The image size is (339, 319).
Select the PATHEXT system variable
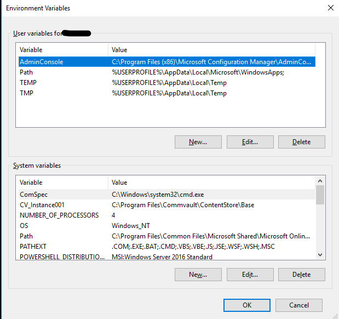pyautogui.click(x=167, y=246)
